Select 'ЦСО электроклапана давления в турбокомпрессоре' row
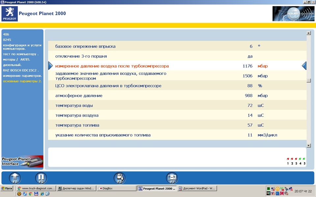 coord(177,86)
